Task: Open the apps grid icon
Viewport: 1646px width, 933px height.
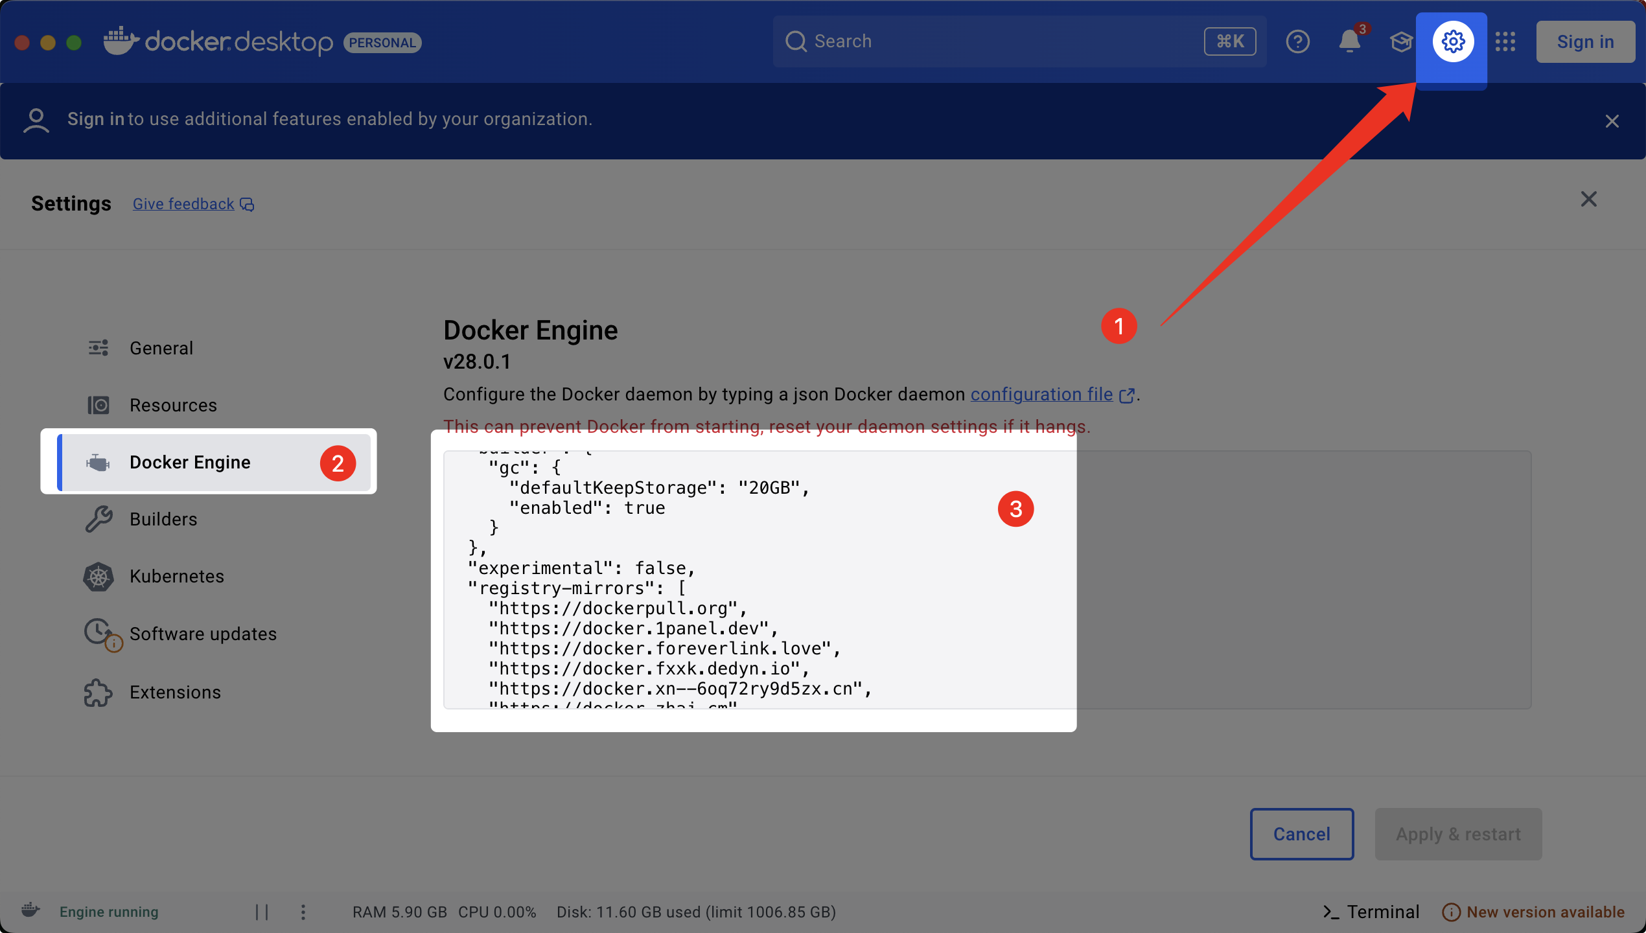Action: [1505, 41]
